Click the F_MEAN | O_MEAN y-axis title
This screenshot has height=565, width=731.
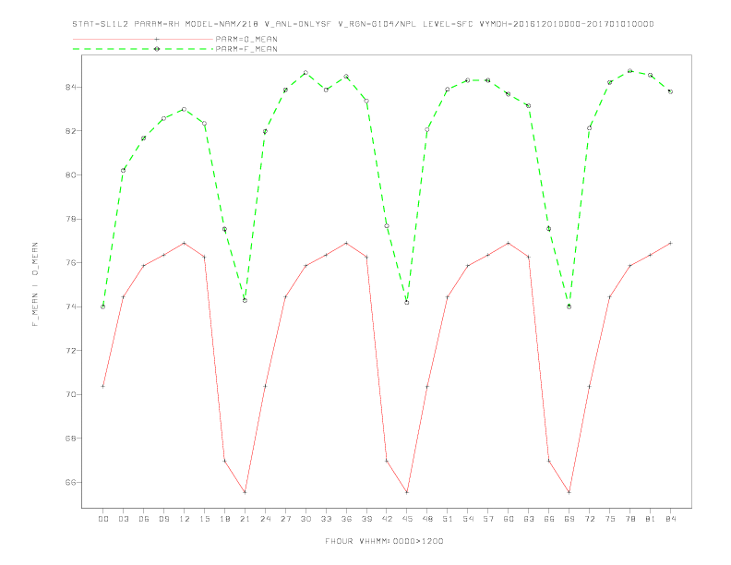35,284
